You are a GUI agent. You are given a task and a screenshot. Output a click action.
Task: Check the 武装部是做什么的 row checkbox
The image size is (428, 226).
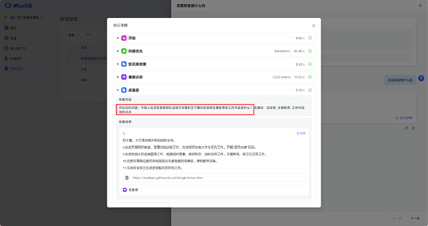(x=70, y=58)
